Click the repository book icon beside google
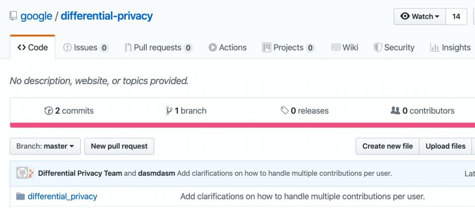The width and height of the screenshot is (475, 208). [13, 16]
